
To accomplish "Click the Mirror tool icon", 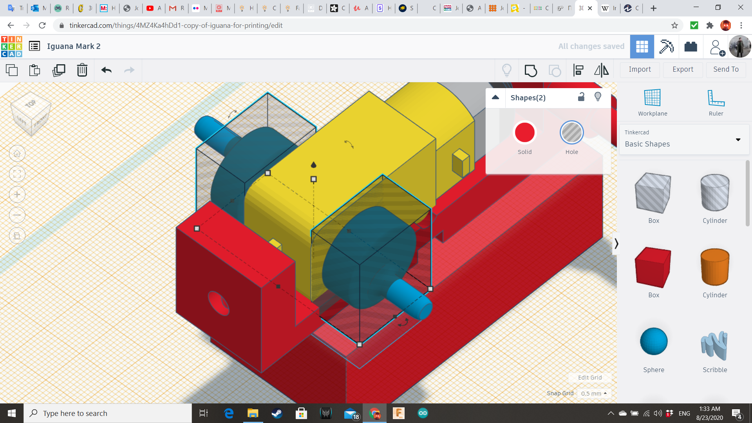I will tap(601, 70).
